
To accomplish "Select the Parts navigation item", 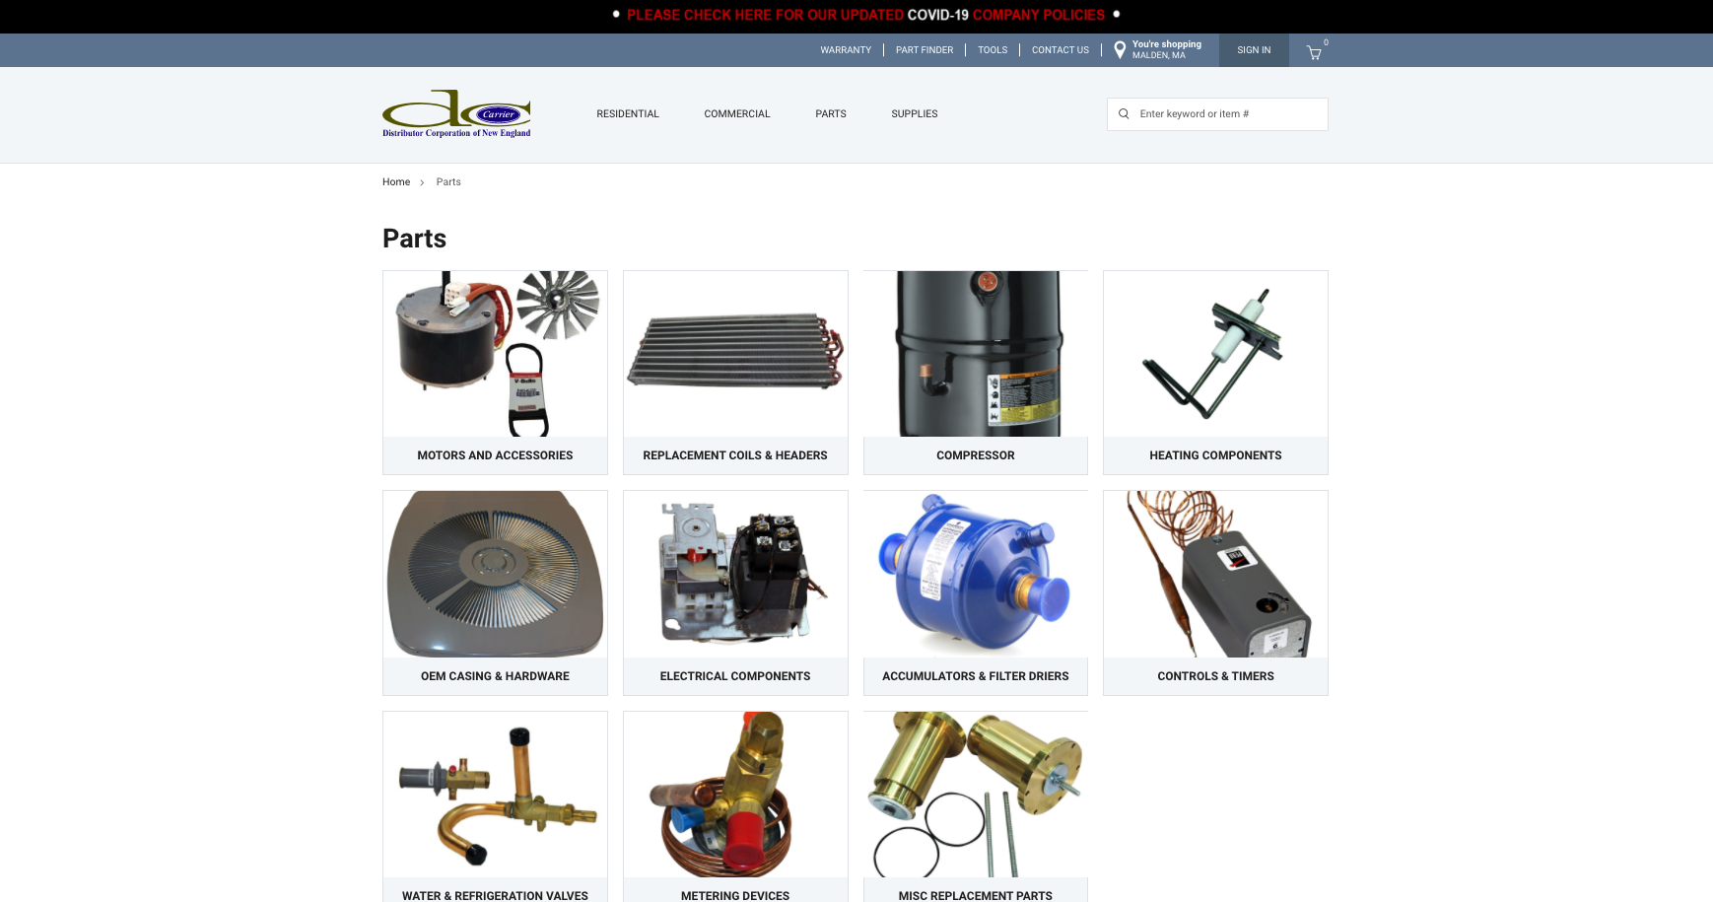I will click(x=830, y=114).
